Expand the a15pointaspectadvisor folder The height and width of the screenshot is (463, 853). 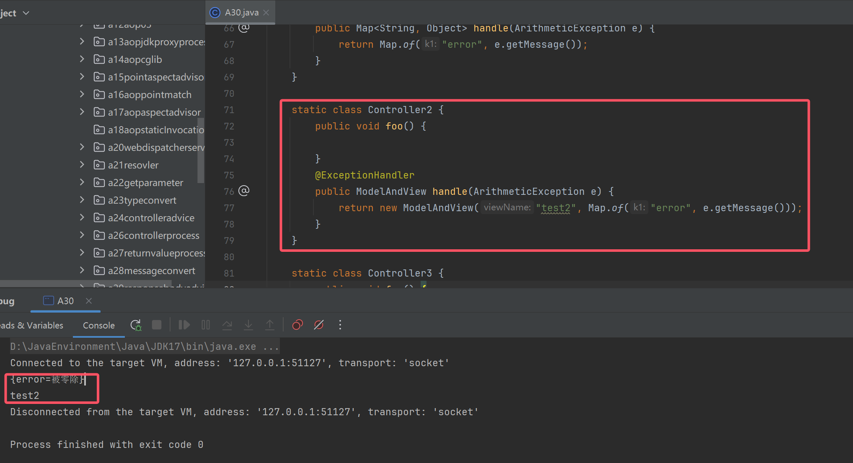click(82, 77)
